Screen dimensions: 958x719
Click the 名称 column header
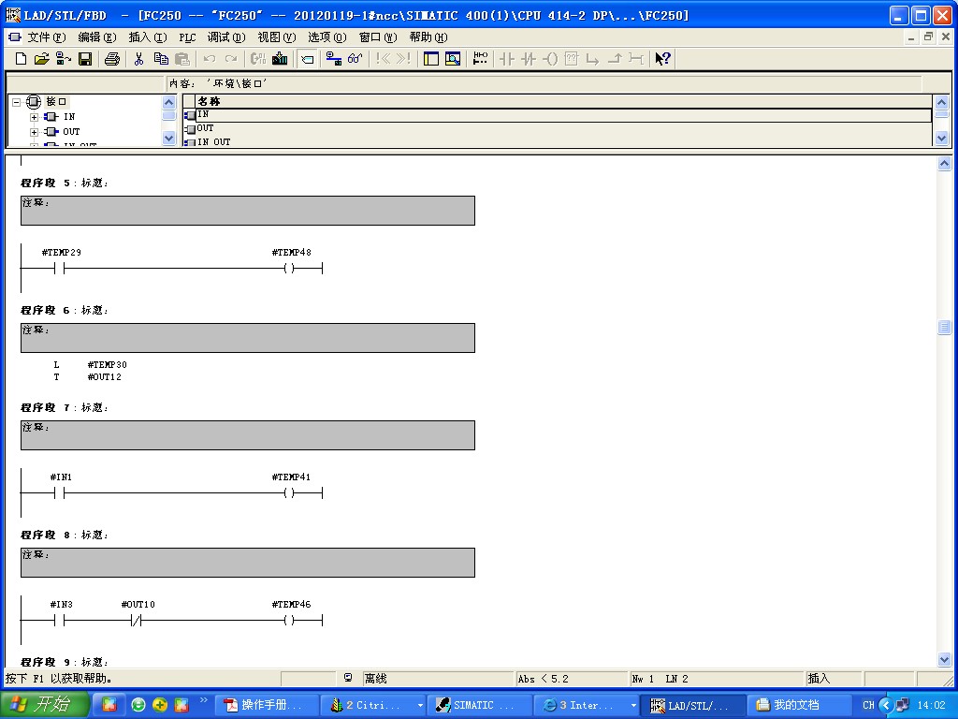563,101
